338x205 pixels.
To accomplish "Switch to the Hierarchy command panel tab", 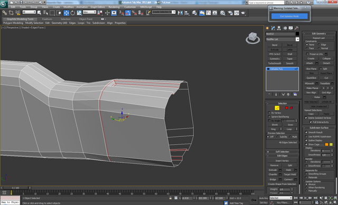I will pos(279,28).
